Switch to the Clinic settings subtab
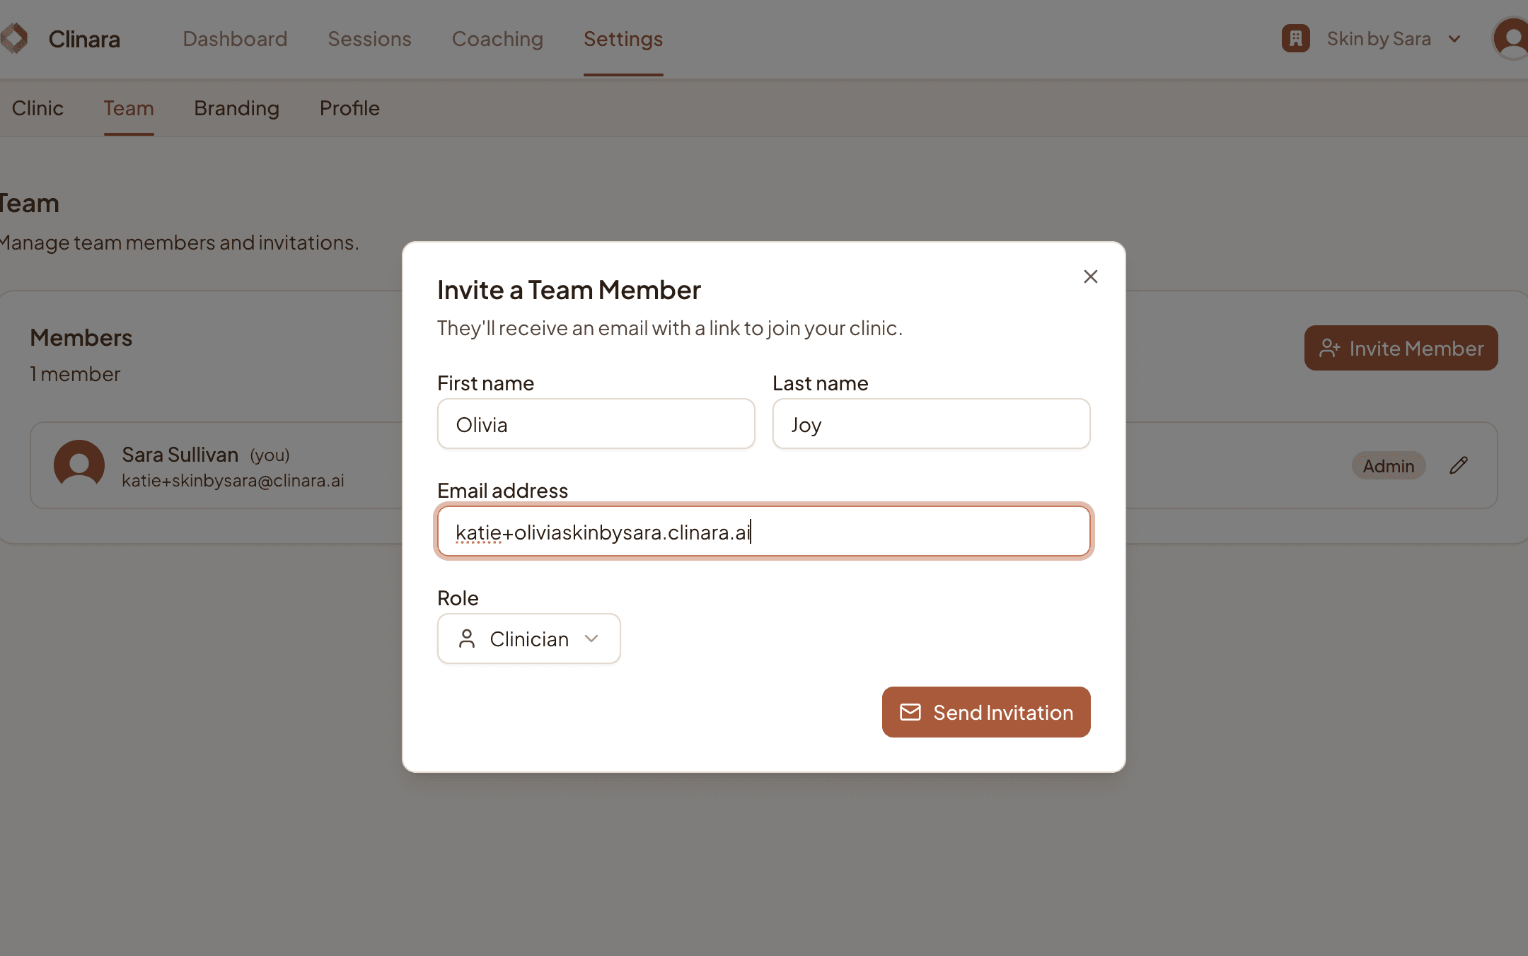Screen dimensions: 1528x956 (x=37, y=108)
